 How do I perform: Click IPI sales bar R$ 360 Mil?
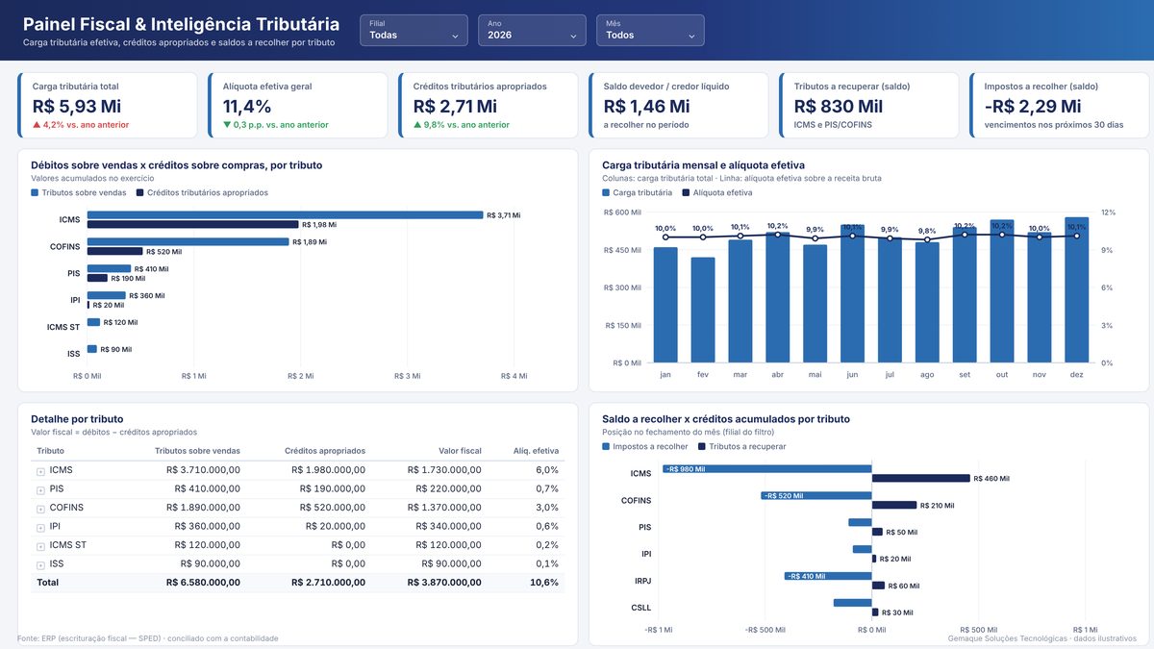coord(106,296)
